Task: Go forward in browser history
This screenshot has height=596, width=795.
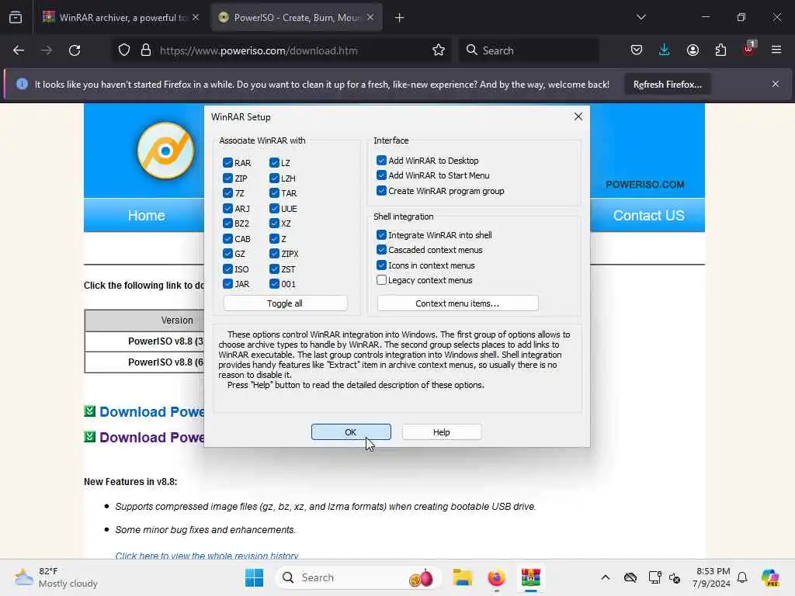Action: coord(47,50)
